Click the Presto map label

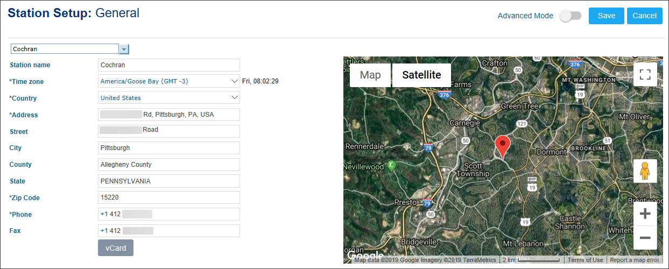pyautogui.click(x=405, y=202)
